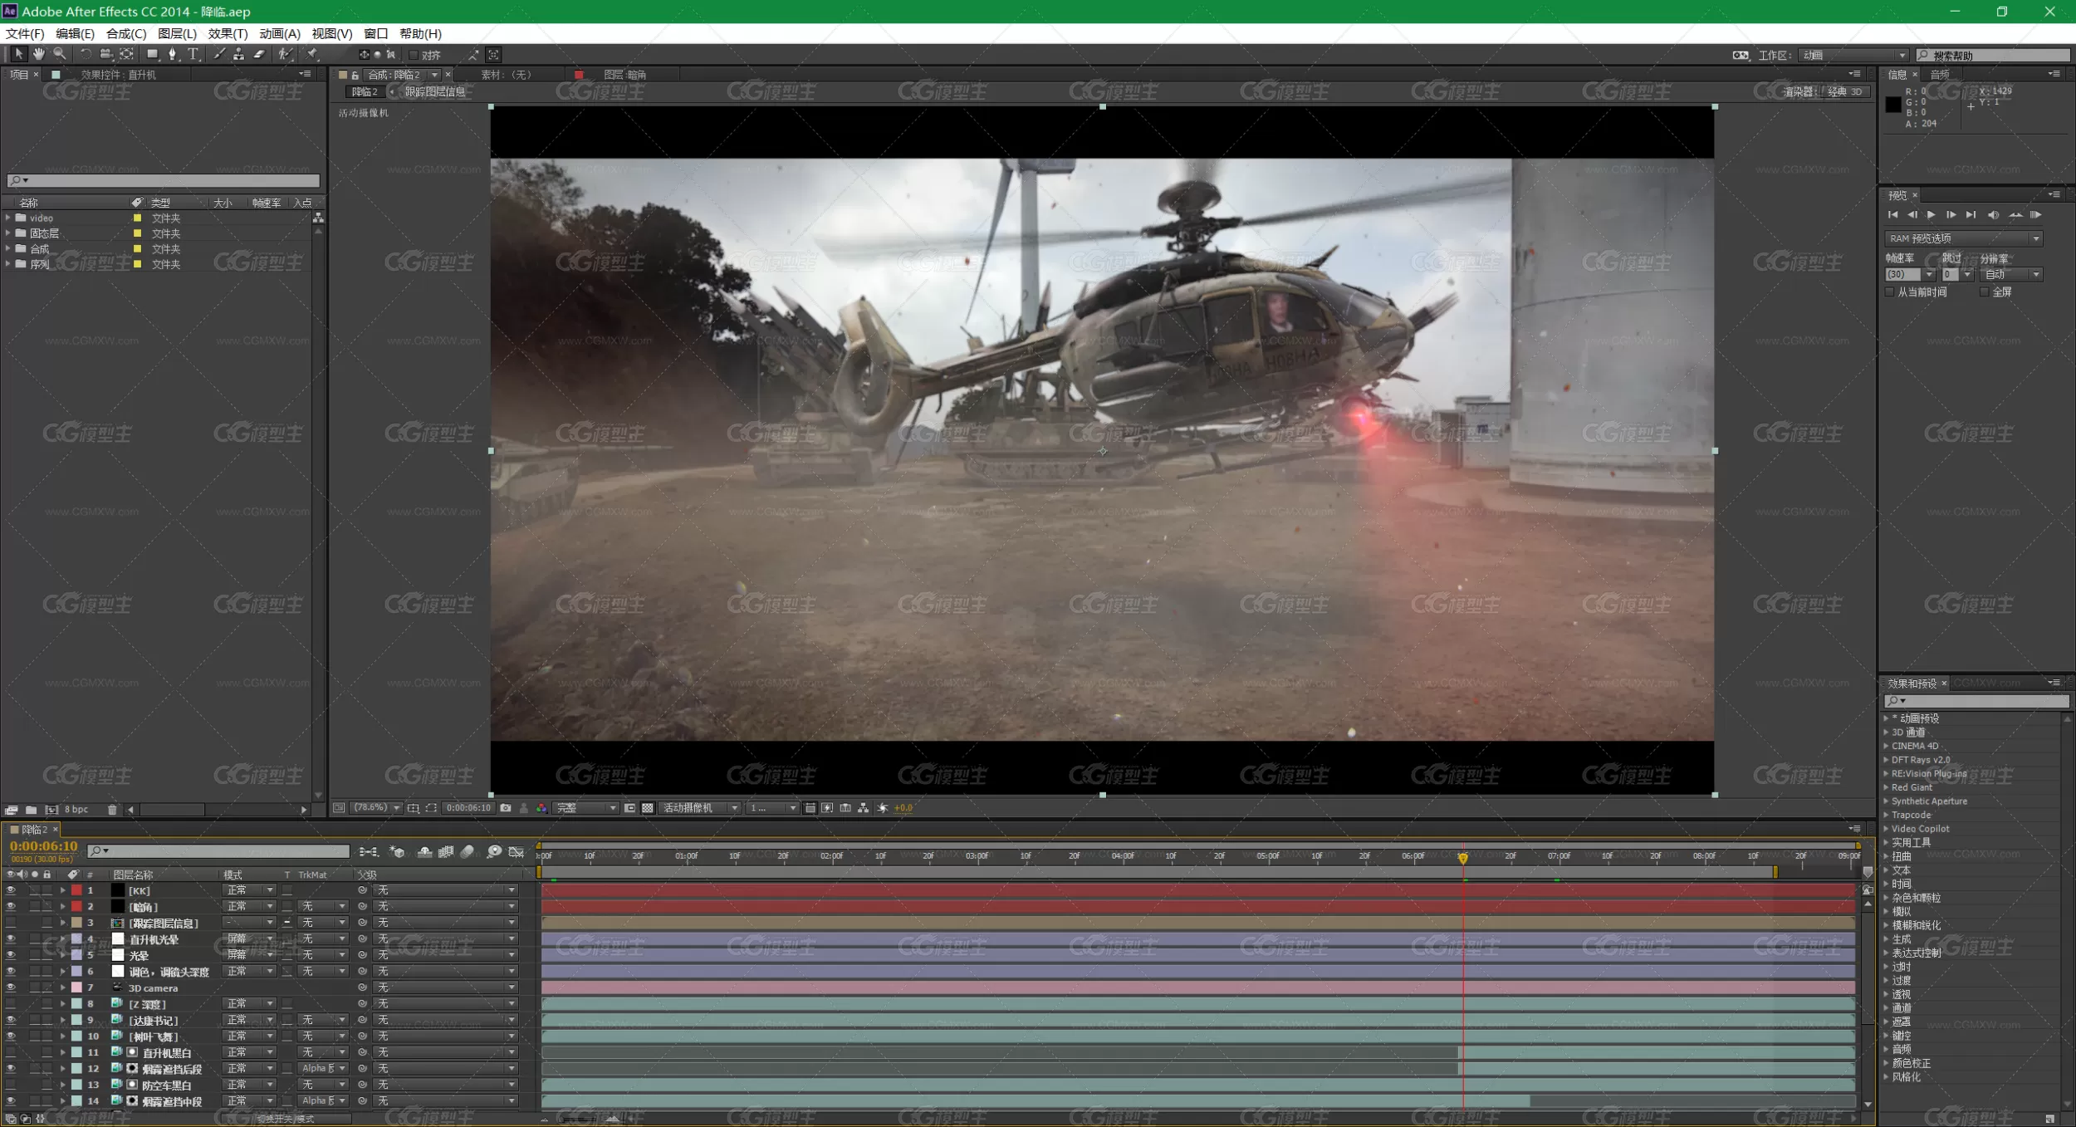Screen dimensions: 2076x1127
Task: Enable motion blur switch in timeline
Action: coord(468,852)
